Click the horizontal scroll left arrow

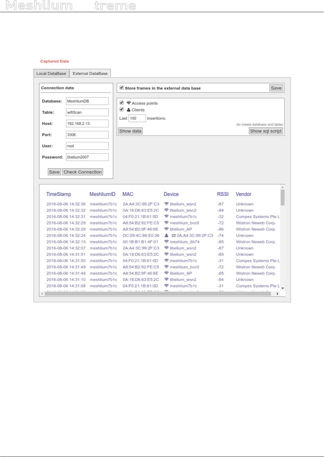tap(42, 294)
